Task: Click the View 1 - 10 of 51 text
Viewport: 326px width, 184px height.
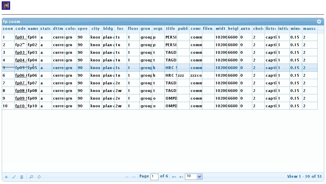Action: (304, 176)
